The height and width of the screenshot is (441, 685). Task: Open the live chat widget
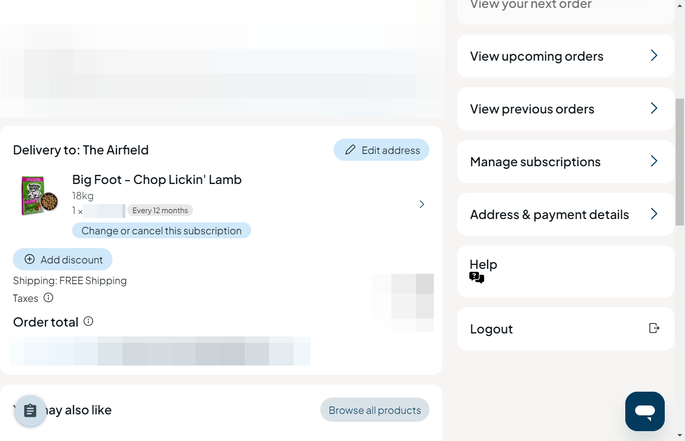coord(645,411)
